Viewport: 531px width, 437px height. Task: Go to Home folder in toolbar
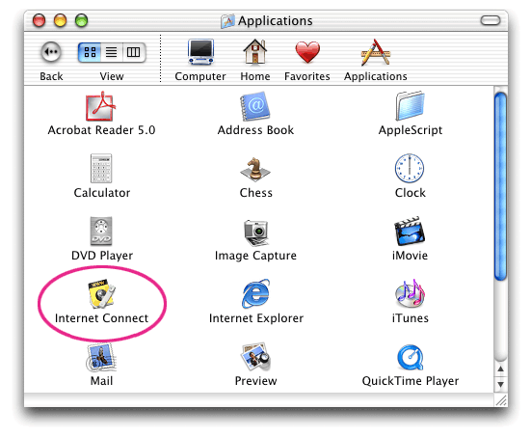coord(255,52)
